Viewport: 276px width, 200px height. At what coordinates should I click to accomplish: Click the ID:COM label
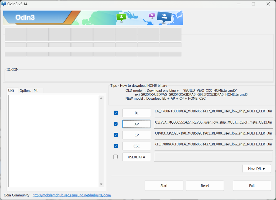point(12,70)
